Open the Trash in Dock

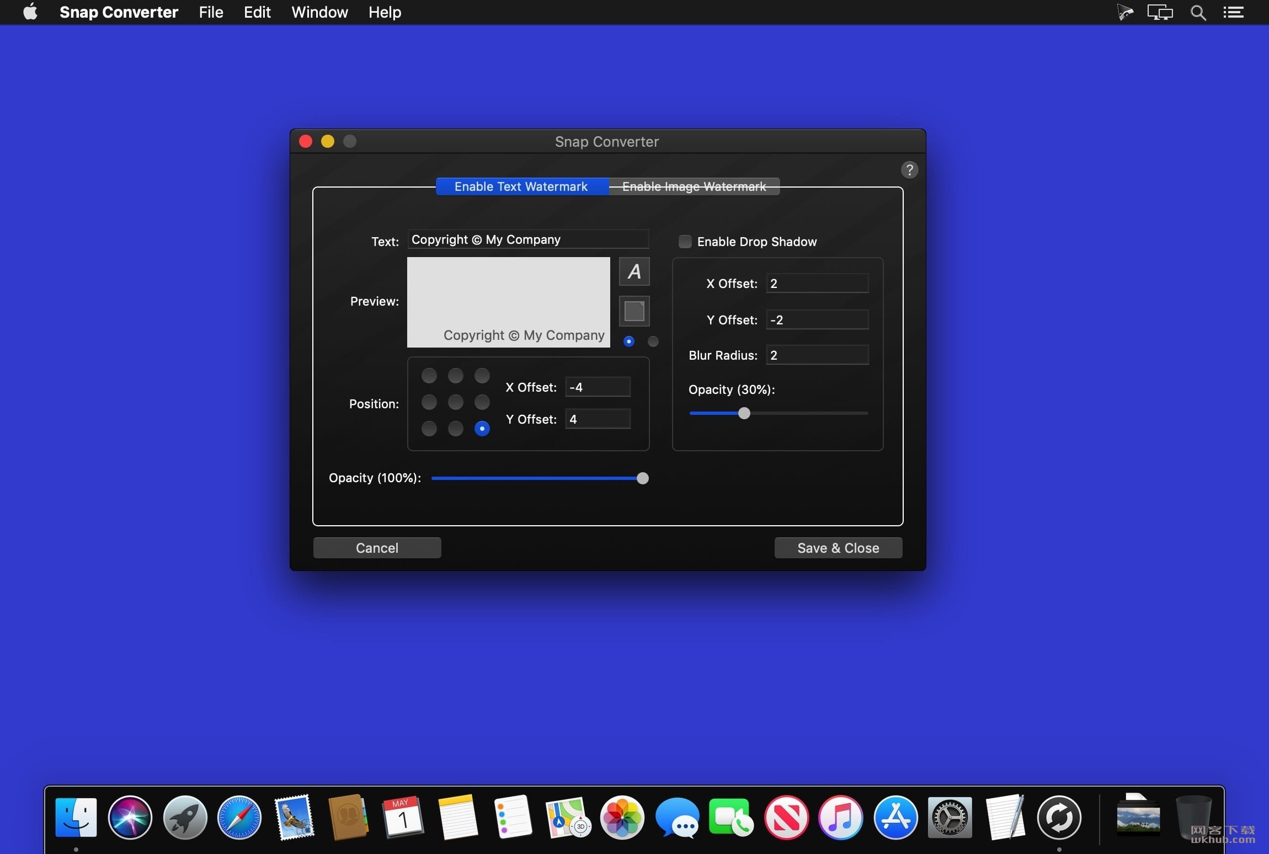1193,817
